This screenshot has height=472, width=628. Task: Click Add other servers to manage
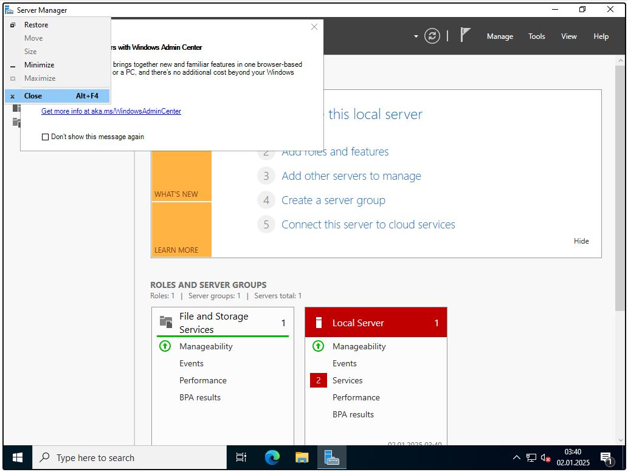(x=351, y=176)
